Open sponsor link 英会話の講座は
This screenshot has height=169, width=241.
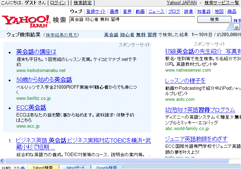pyautogui.click(x=36, y=52)
